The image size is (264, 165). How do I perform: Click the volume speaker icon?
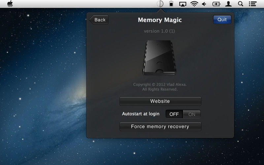click(204, 4)
